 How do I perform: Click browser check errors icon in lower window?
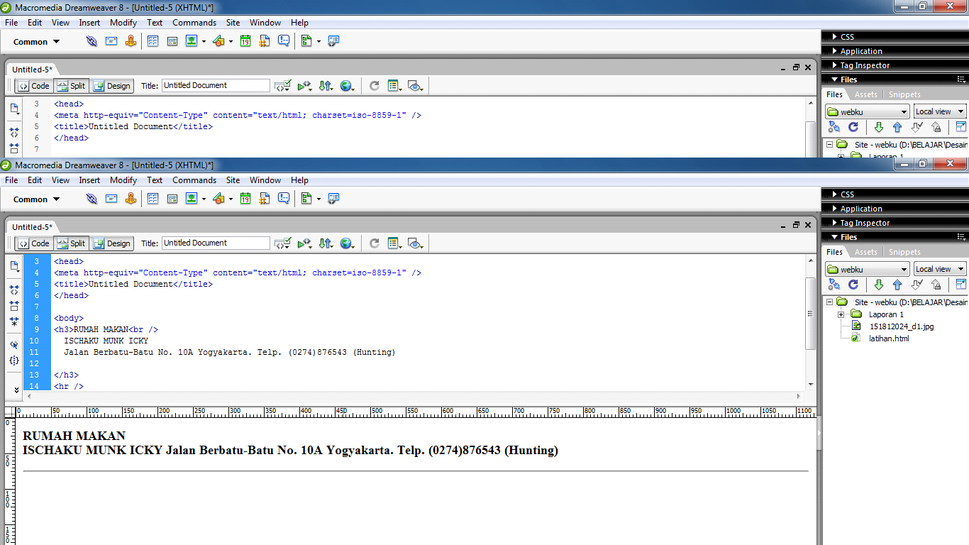(283, 243)
